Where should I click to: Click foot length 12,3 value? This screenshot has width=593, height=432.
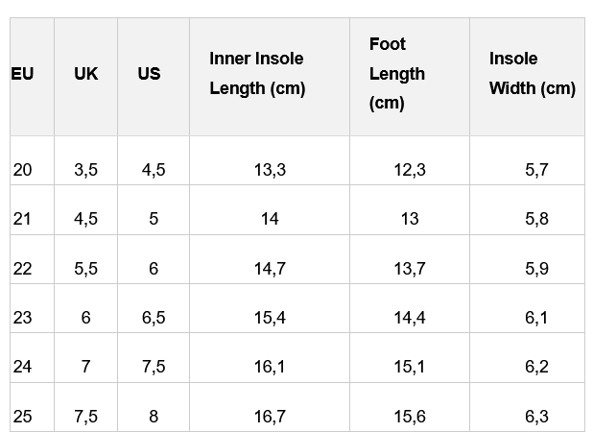pyautogui.click(x=410, y=170)
